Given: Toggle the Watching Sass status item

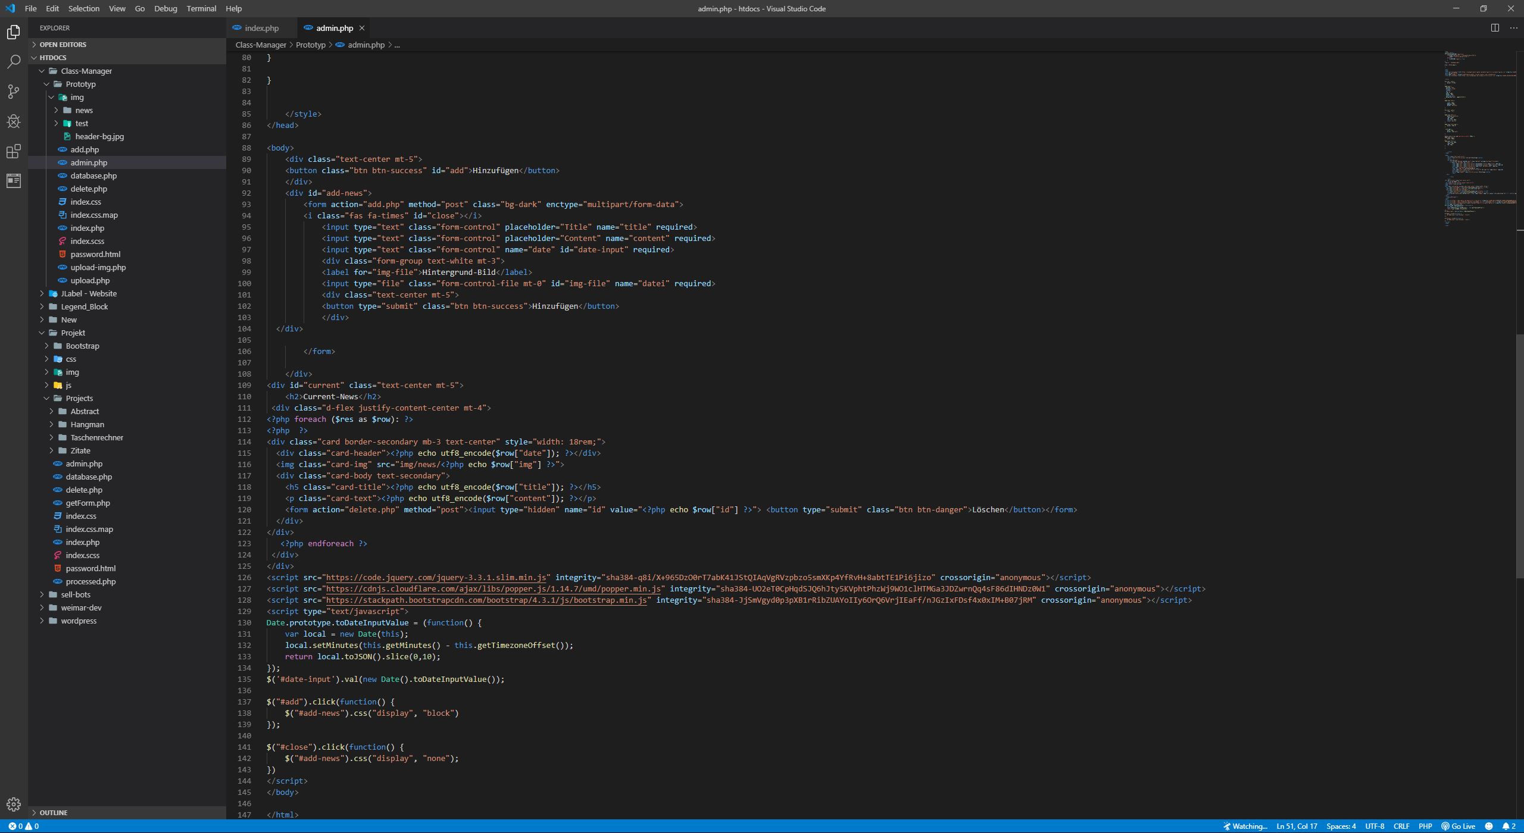Looking at the screenshot, I should [x=1245, y=826].
